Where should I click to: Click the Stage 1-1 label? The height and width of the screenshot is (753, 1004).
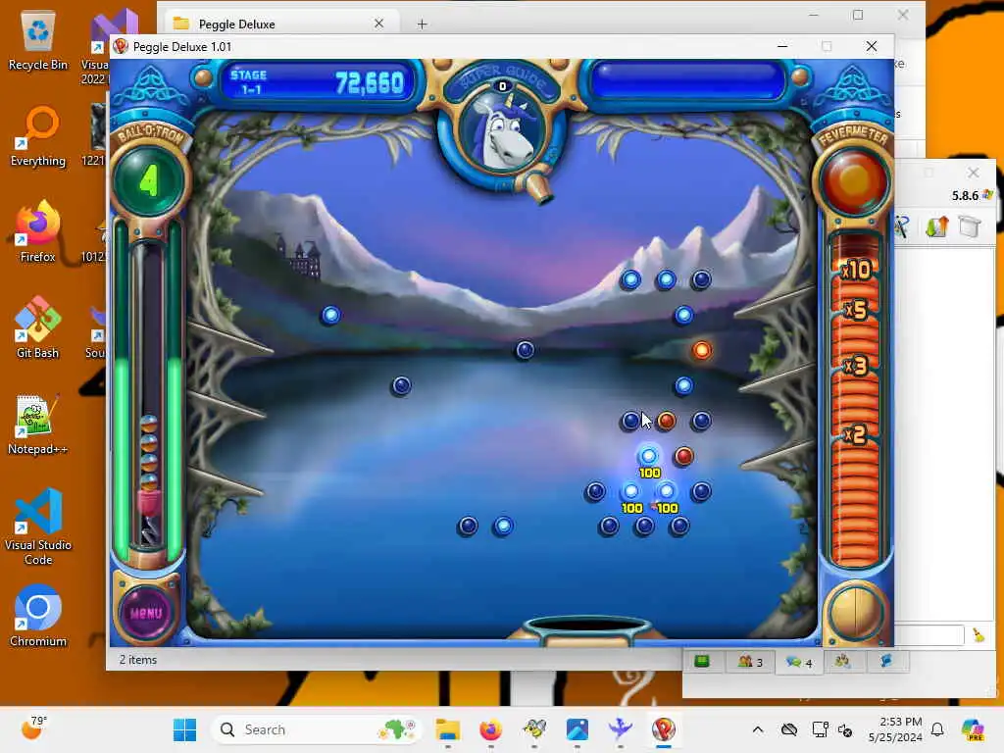[x=249, y=82]
